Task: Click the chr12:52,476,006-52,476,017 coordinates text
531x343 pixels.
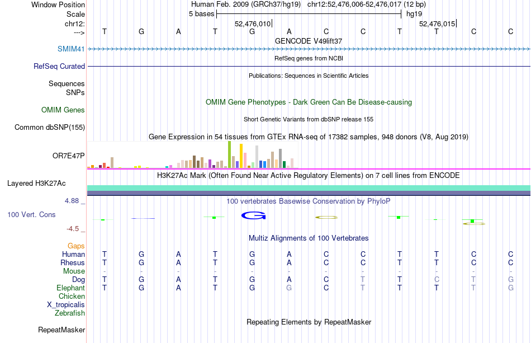Action: click(x=354, y=4)
